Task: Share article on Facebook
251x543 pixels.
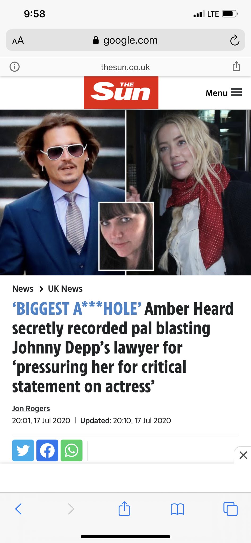Action: (47, 450)
